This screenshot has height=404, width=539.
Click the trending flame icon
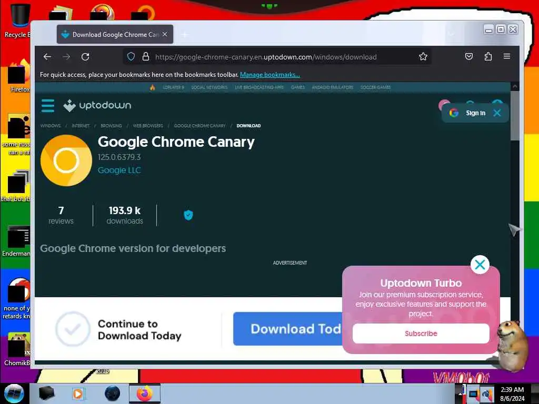coord(153,87)
